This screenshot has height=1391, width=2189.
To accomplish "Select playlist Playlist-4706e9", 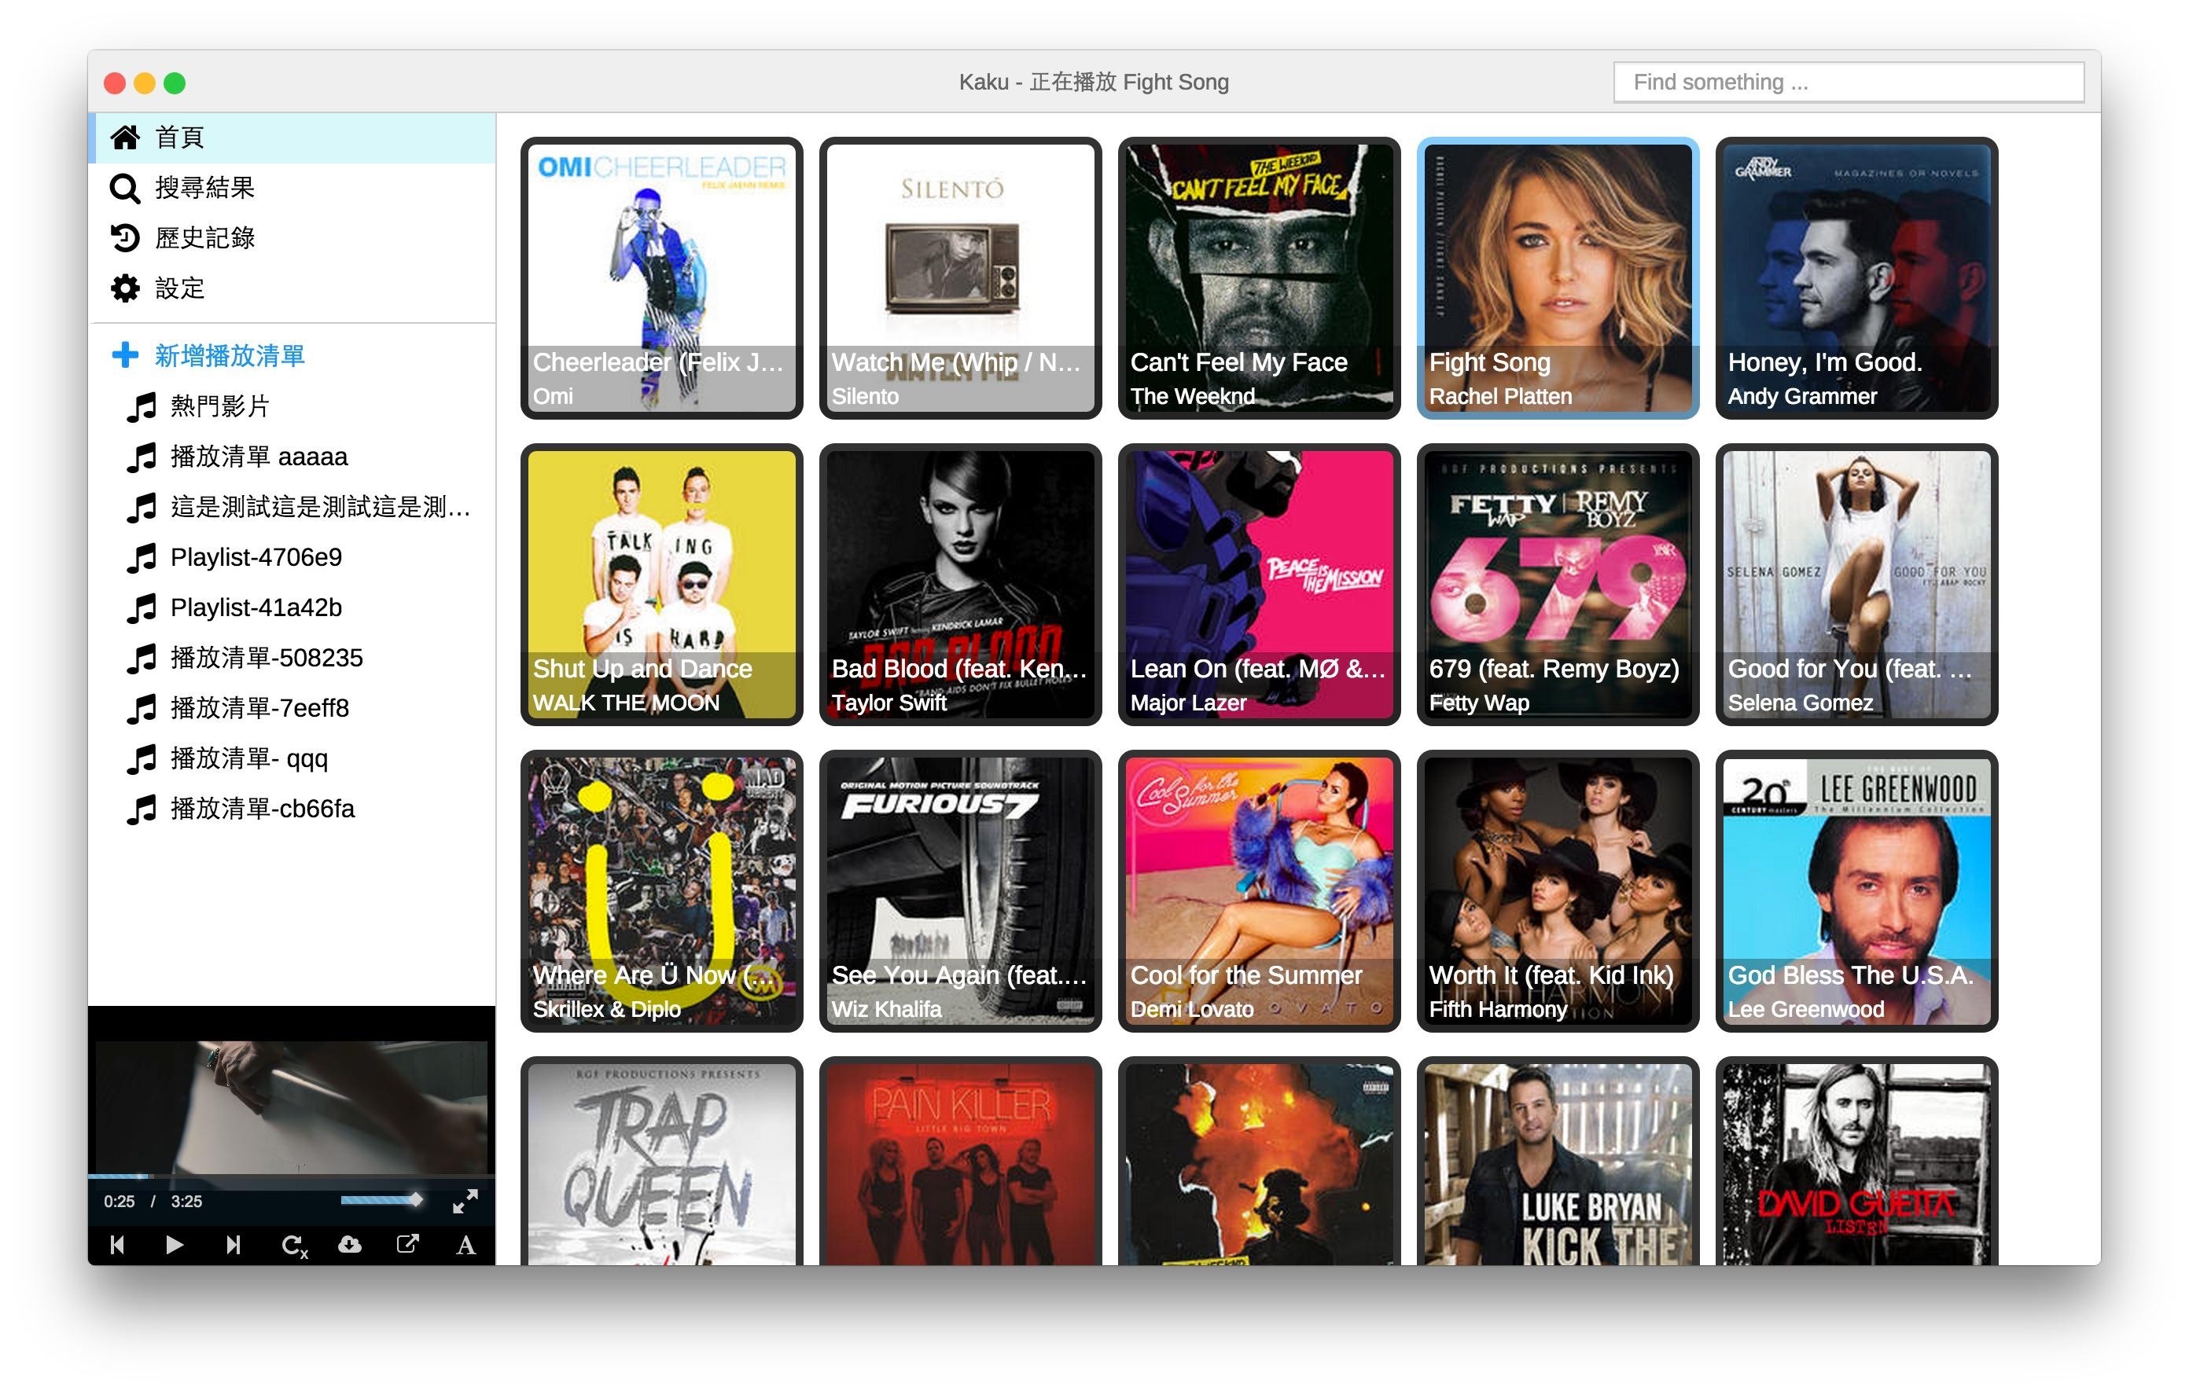I will tap(256, 557).
